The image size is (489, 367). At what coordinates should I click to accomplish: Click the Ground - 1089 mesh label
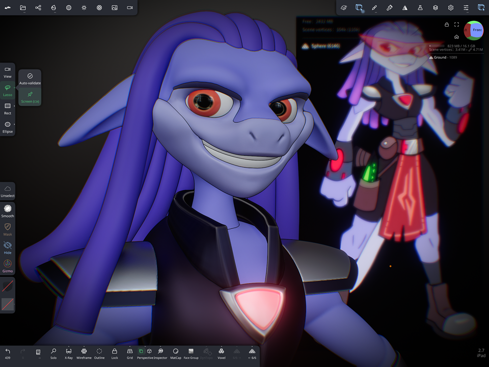[x=443, y=58]
